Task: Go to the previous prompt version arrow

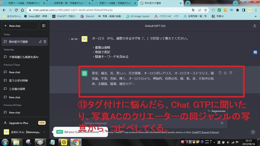Action: [69, 39]
